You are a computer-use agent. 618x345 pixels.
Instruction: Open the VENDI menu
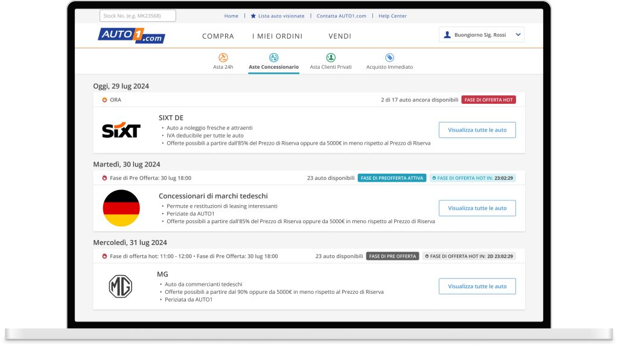coord(340,36)
